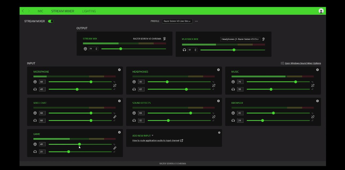Toggle link for Headphones volume sliders
This screenshot has height=170, width=345.
(x=214, y=86)
